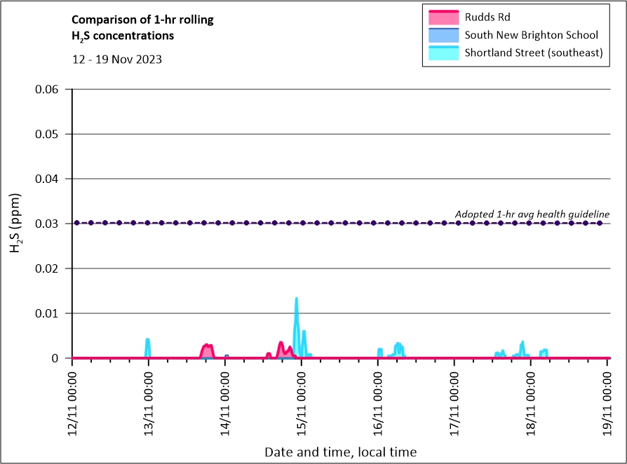Click the cyan Shortland Street legend swatch
The height and width of the screenshot is (464, 627).
click(x=443, y=53)
